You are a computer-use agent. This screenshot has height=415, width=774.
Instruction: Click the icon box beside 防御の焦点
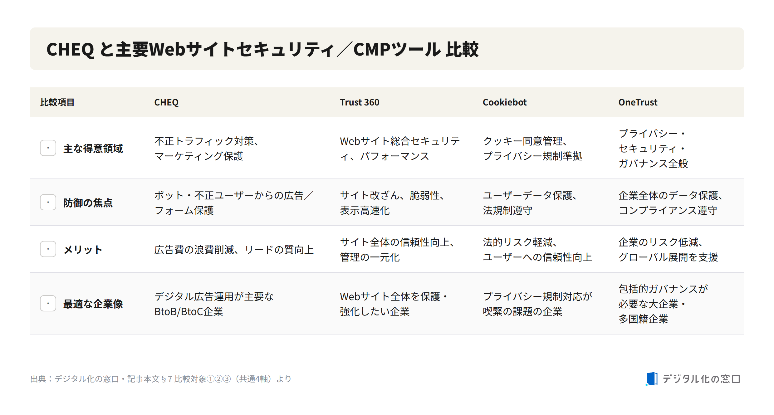tap(48, 202)
